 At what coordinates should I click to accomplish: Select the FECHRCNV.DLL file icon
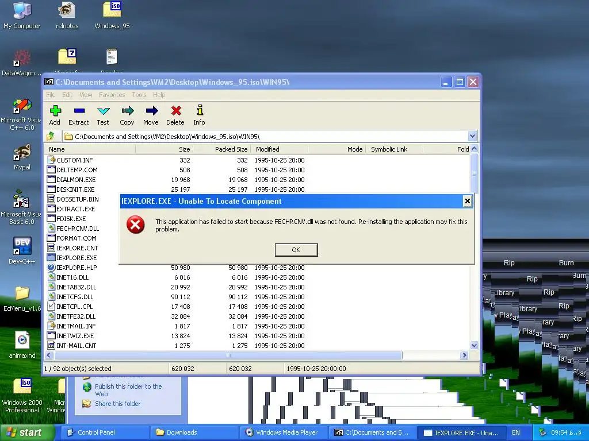pos(51,228)
